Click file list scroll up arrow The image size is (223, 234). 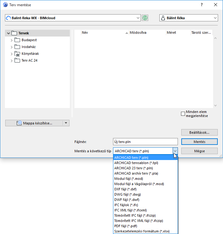pyautogui.click(x=215, y=38)
